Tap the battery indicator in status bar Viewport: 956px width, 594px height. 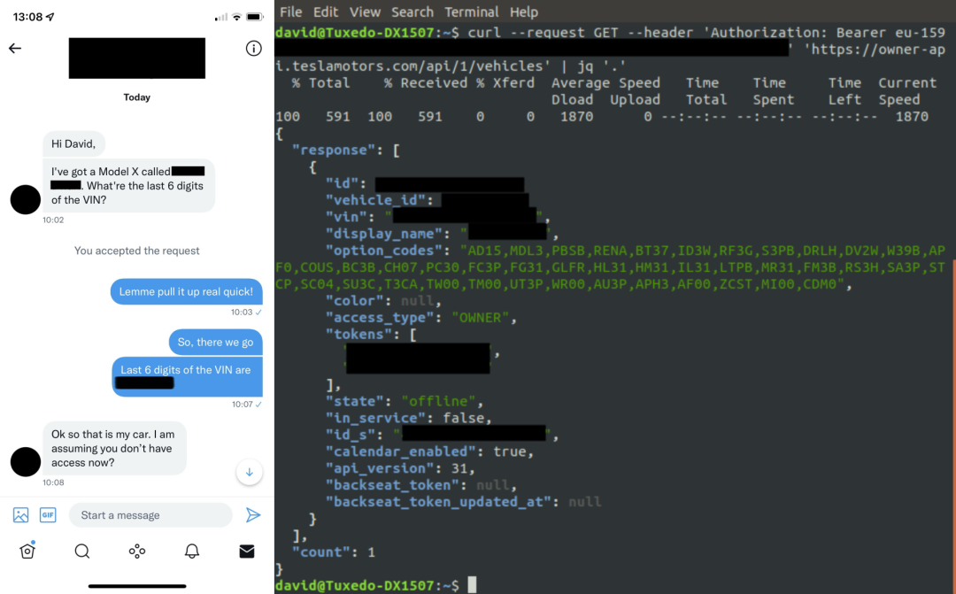(255, 17)
